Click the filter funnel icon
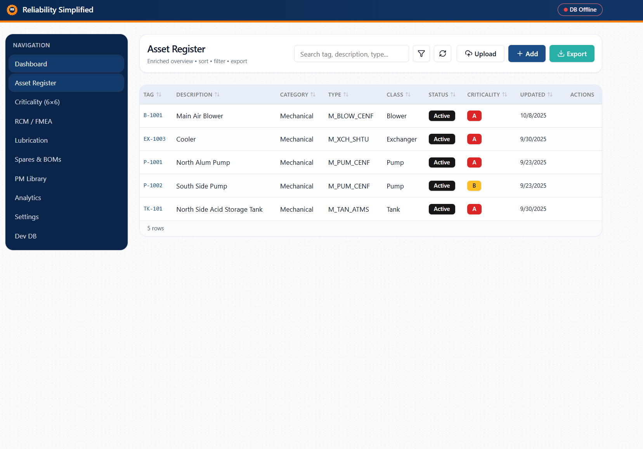643x449 pixels. (x=421, y=54)
